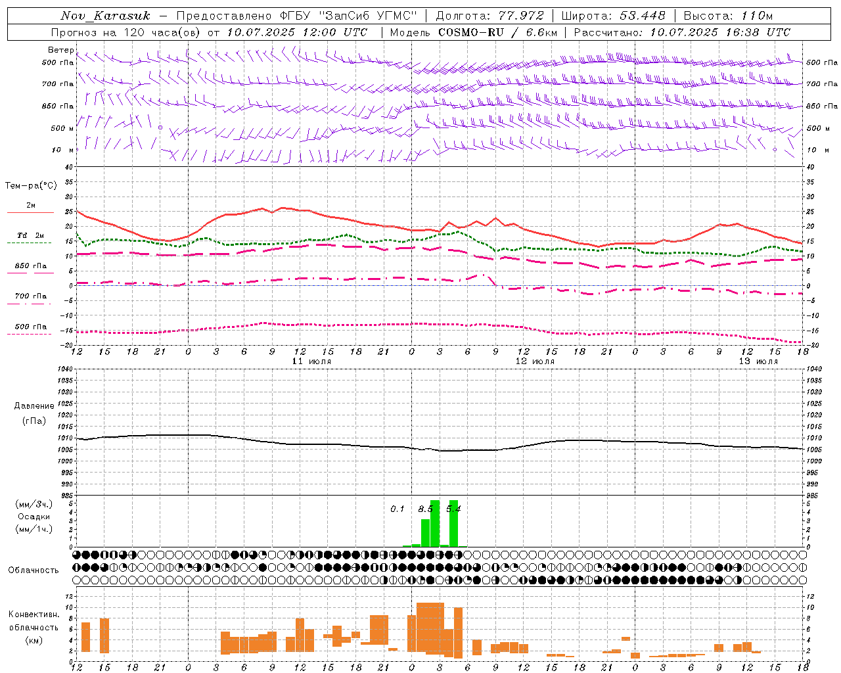Click the longitude value 77.972
The image size is (841, 673).
522,16
